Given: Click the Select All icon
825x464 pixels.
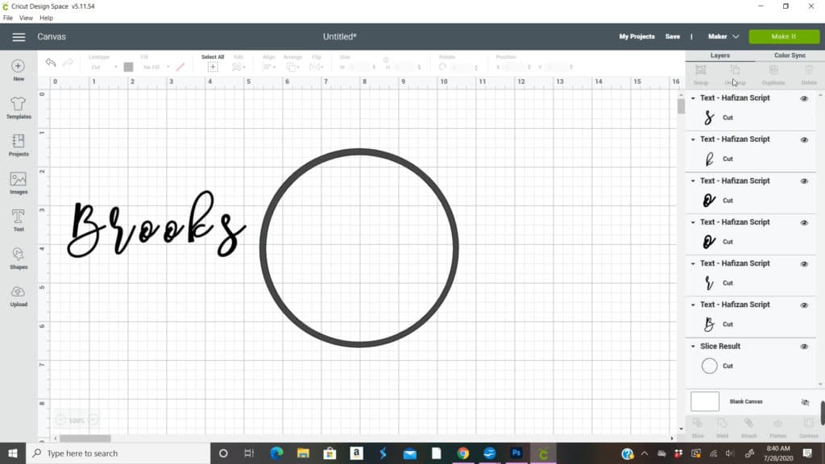Looking at the screenshot, I should [x=213, y=67].
